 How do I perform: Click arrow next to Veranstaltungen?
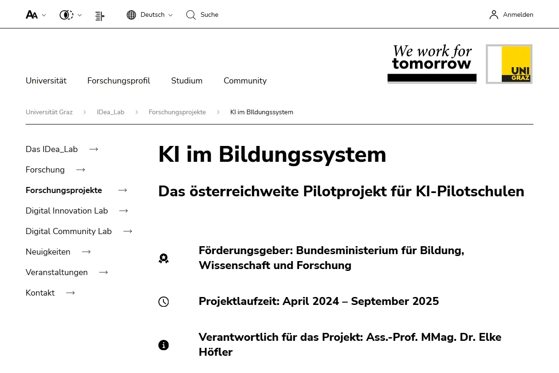pos(103,272)
